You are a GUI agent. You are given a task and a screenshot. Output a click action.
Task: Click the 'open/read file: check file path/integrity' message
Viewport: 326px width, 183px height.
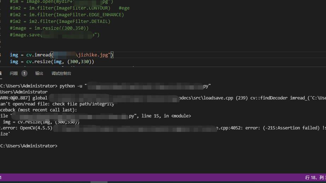pyautogui.click(x=63, y=104)
